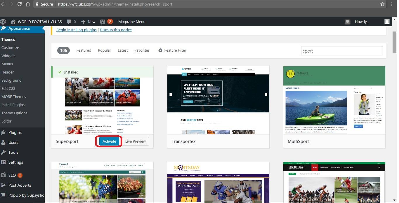Switch to the Featured themes tab
The height and width of the screenshot is (203, 399).
click(x=84, y=50)
